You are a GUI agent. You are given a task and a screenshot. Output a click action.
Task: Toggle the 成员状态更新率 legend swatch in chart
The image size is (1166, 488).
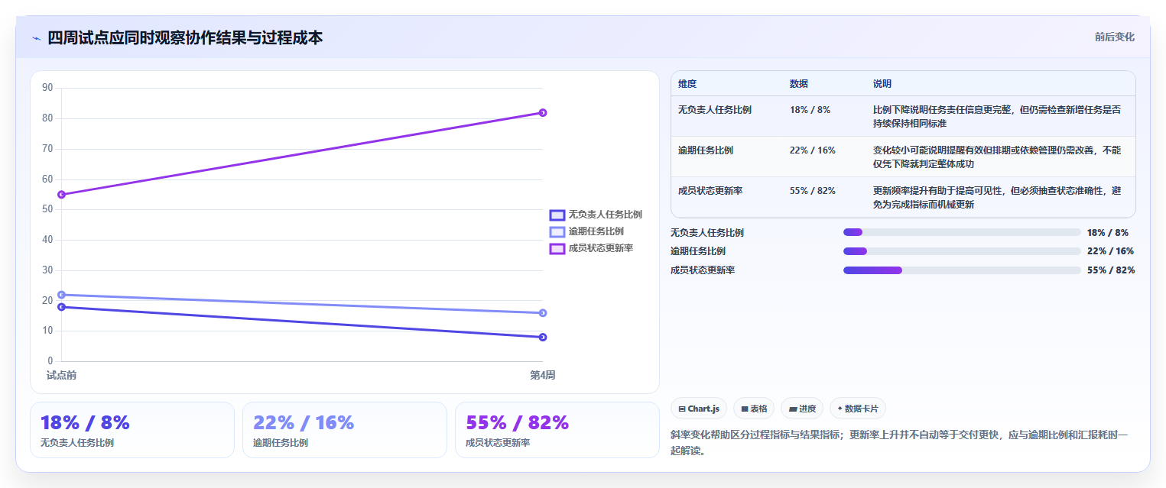(x=557, y=248)
